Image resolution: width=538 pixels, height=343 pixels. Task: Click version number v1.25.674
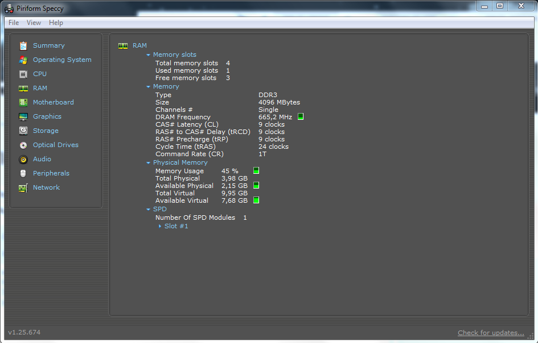click(24, 332)
